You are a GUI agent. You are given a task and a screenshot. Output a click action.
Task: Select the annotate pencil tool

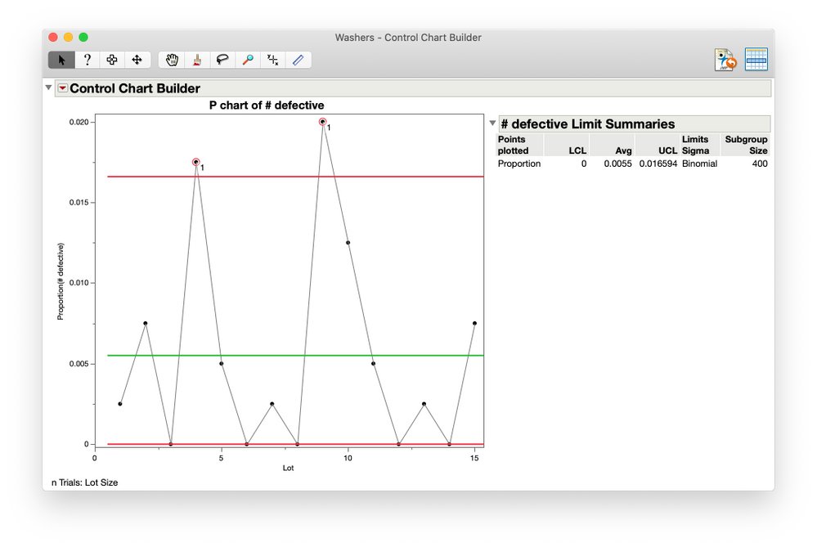coord(298,60)
